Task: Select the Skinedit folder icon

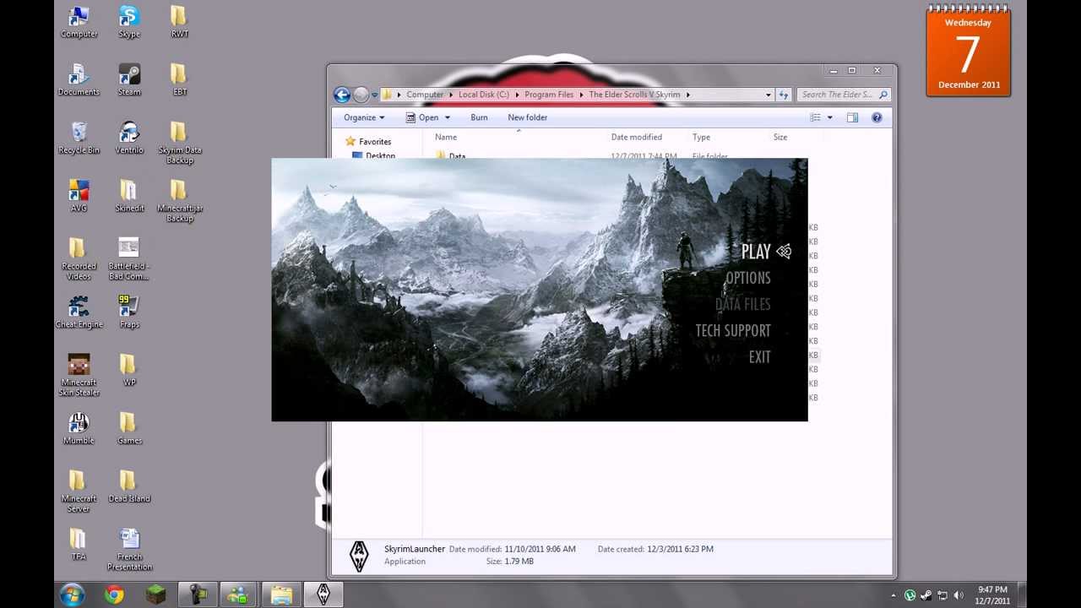Action: tap(129, 196)
